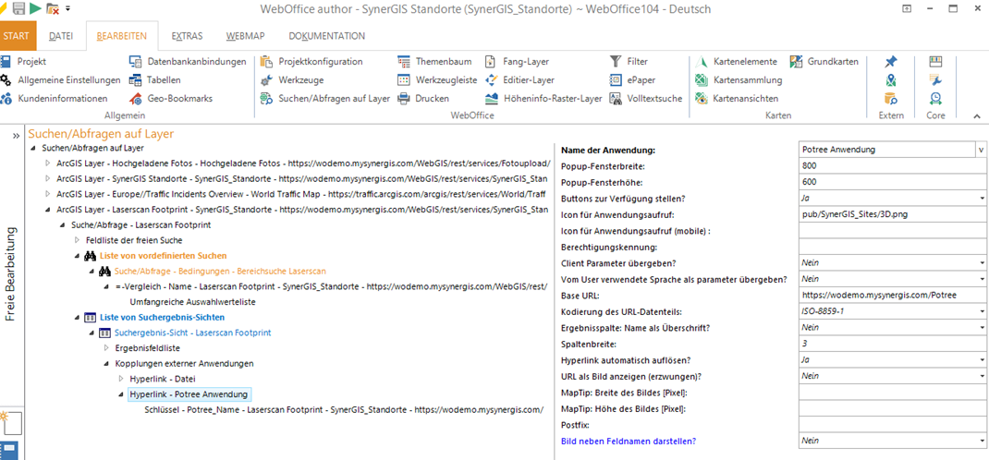Click Suchen/Abfragen auf Layer ribbon button
The width and height of the screenshot is (989, 460).
325,98
